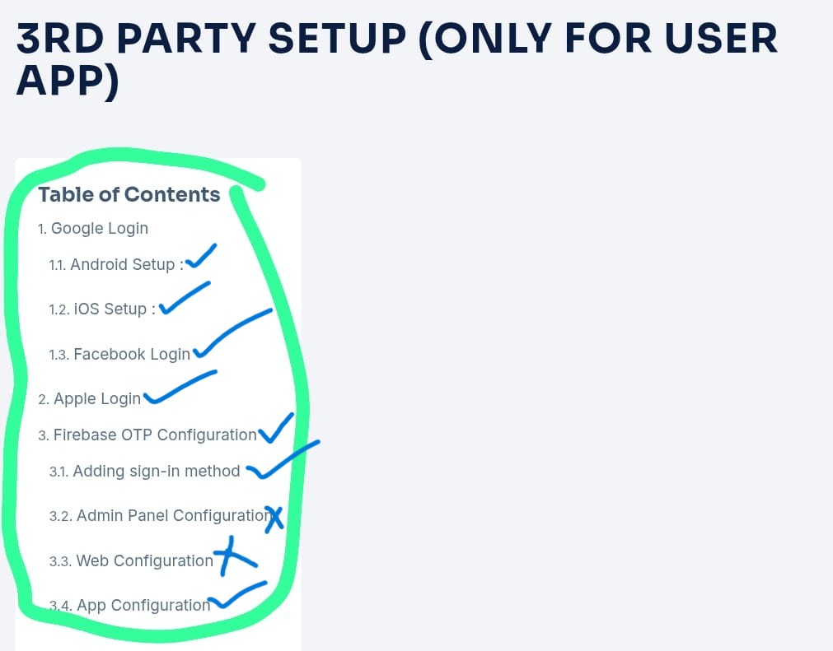Navigate to Apple Login section
The image size is (833, 651).
pos(89,398)
